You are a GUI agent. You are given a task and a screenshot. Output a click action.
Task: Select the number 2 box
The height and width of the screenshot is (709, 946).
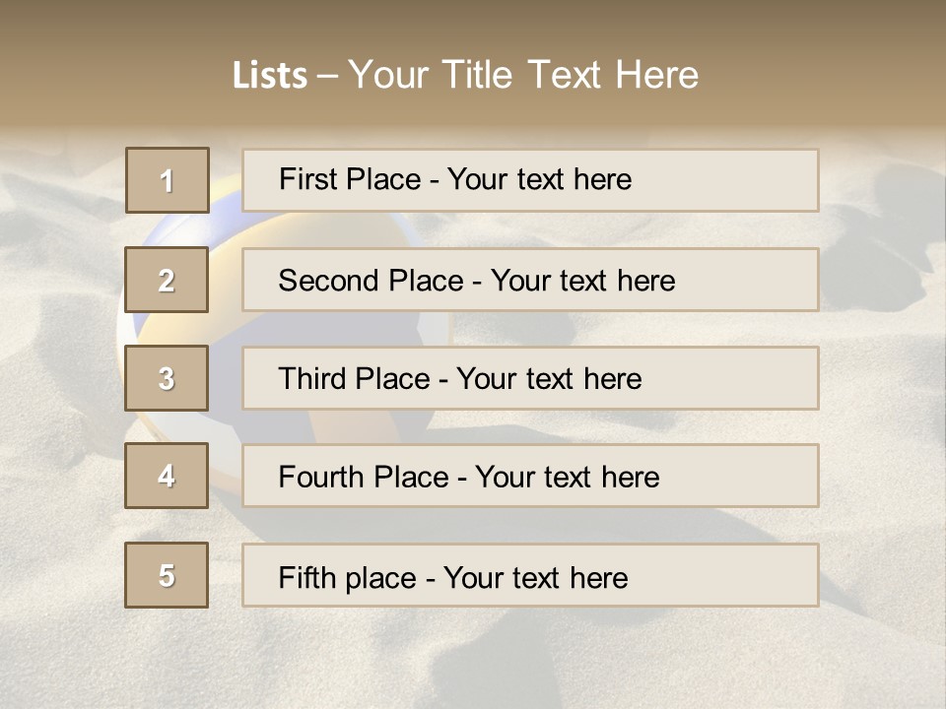[x=167, y=281]
